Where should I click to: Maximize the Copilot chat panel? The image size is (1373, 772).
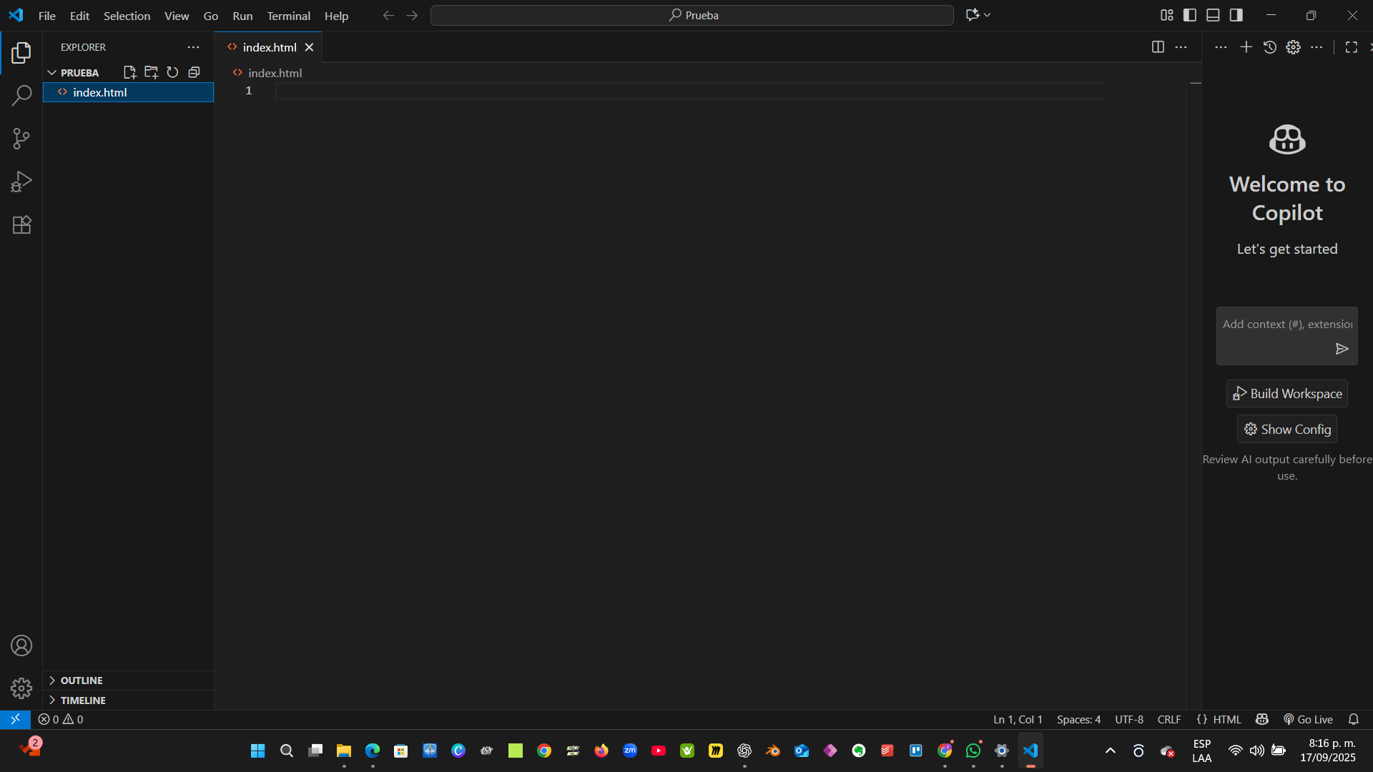pos(1351,47)
